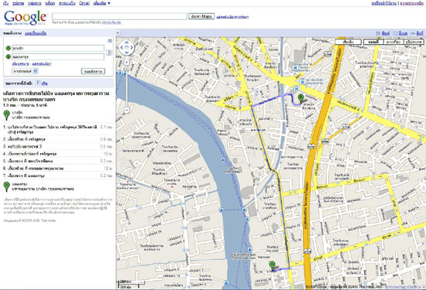Viewport: 426px width, 290px height.
Task: Switch to the terrain view button
Action: tap(414, 42)
